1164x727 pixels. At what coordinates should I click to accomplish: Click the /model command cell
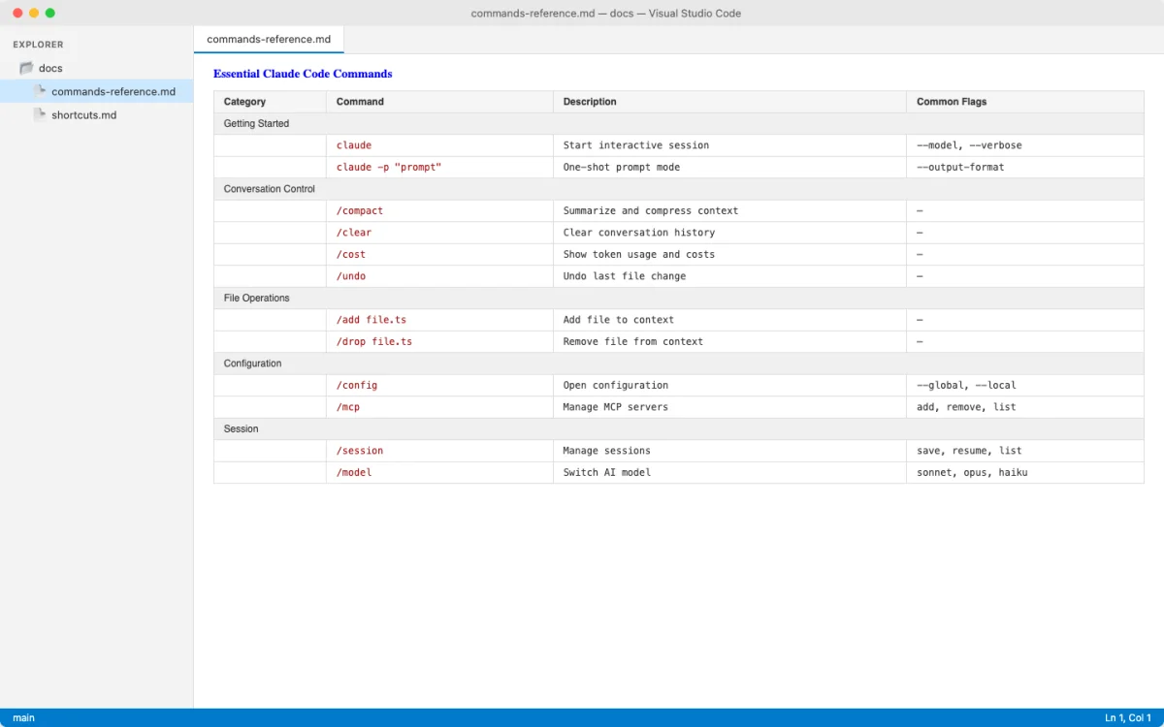[x=439, y=472]
